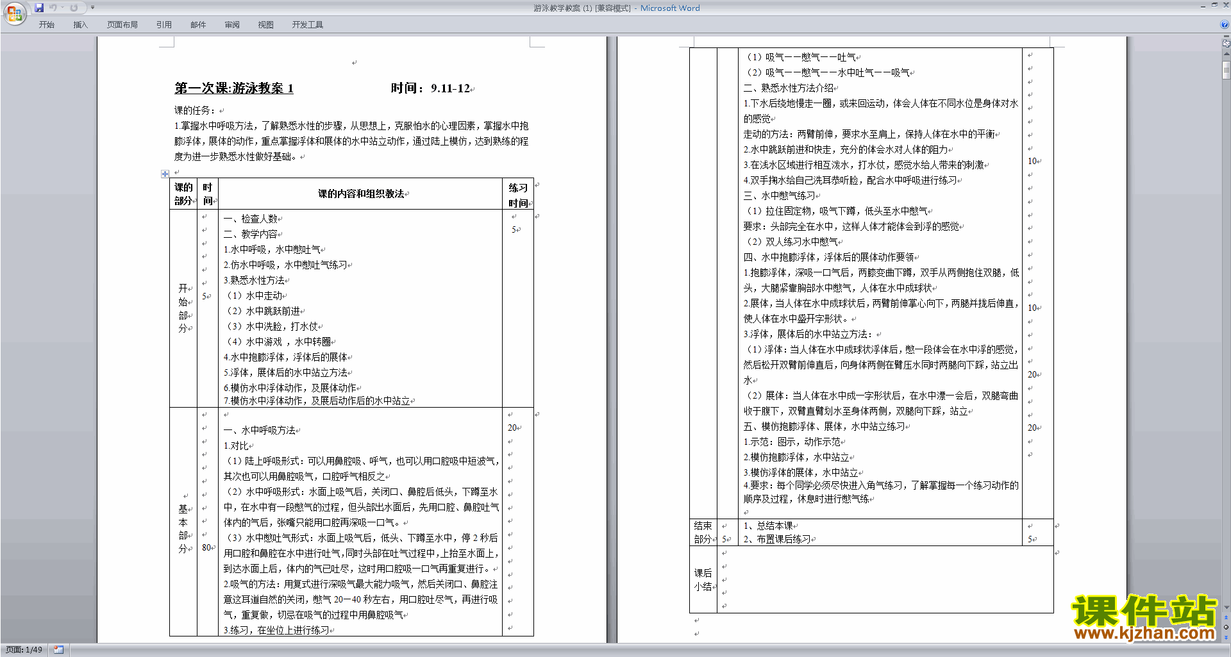The image size is (1231, 657).
Task: Click the text 时间: 9.11-12
Action: (430, 88)
